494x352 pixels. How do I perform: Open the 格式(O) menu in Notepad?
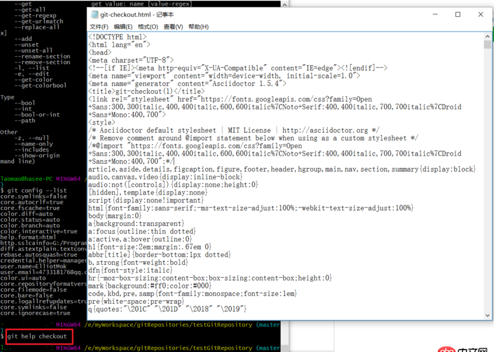click(x=148, y=27)
